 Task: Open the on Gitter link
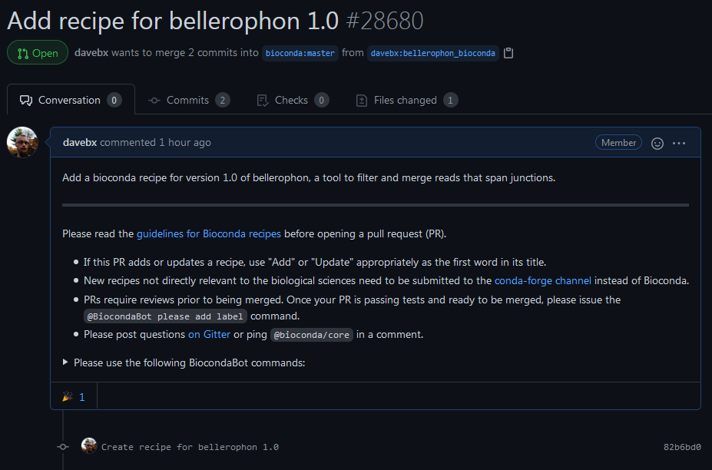click(x=210, y=335)
